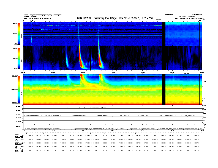The image size is (218, 168).
Task: Click the 20.00 label on RAD2 colorbar
Action: (15, 34)
